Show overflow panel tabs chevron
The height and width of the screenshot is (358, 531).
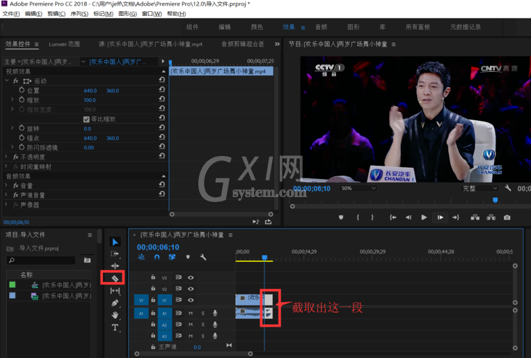click(278, 44)
